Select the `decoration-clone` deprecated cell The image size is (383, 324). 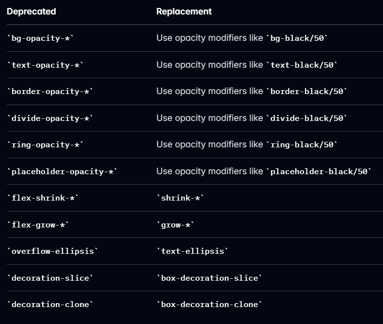[50, 305]
